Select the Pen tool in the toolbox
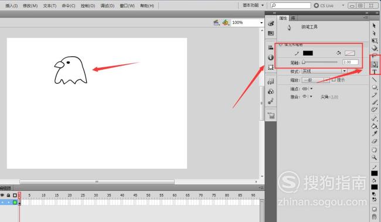 (x=374, y=64)
